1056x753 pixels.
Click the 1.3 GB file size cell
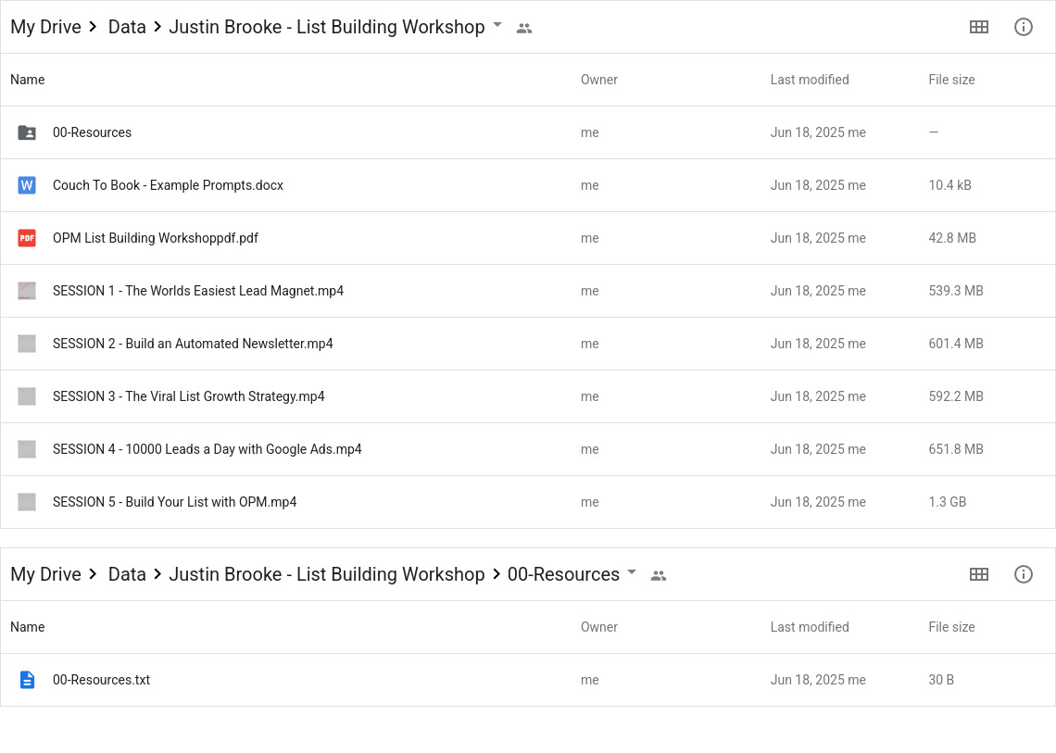pos(947,502)
